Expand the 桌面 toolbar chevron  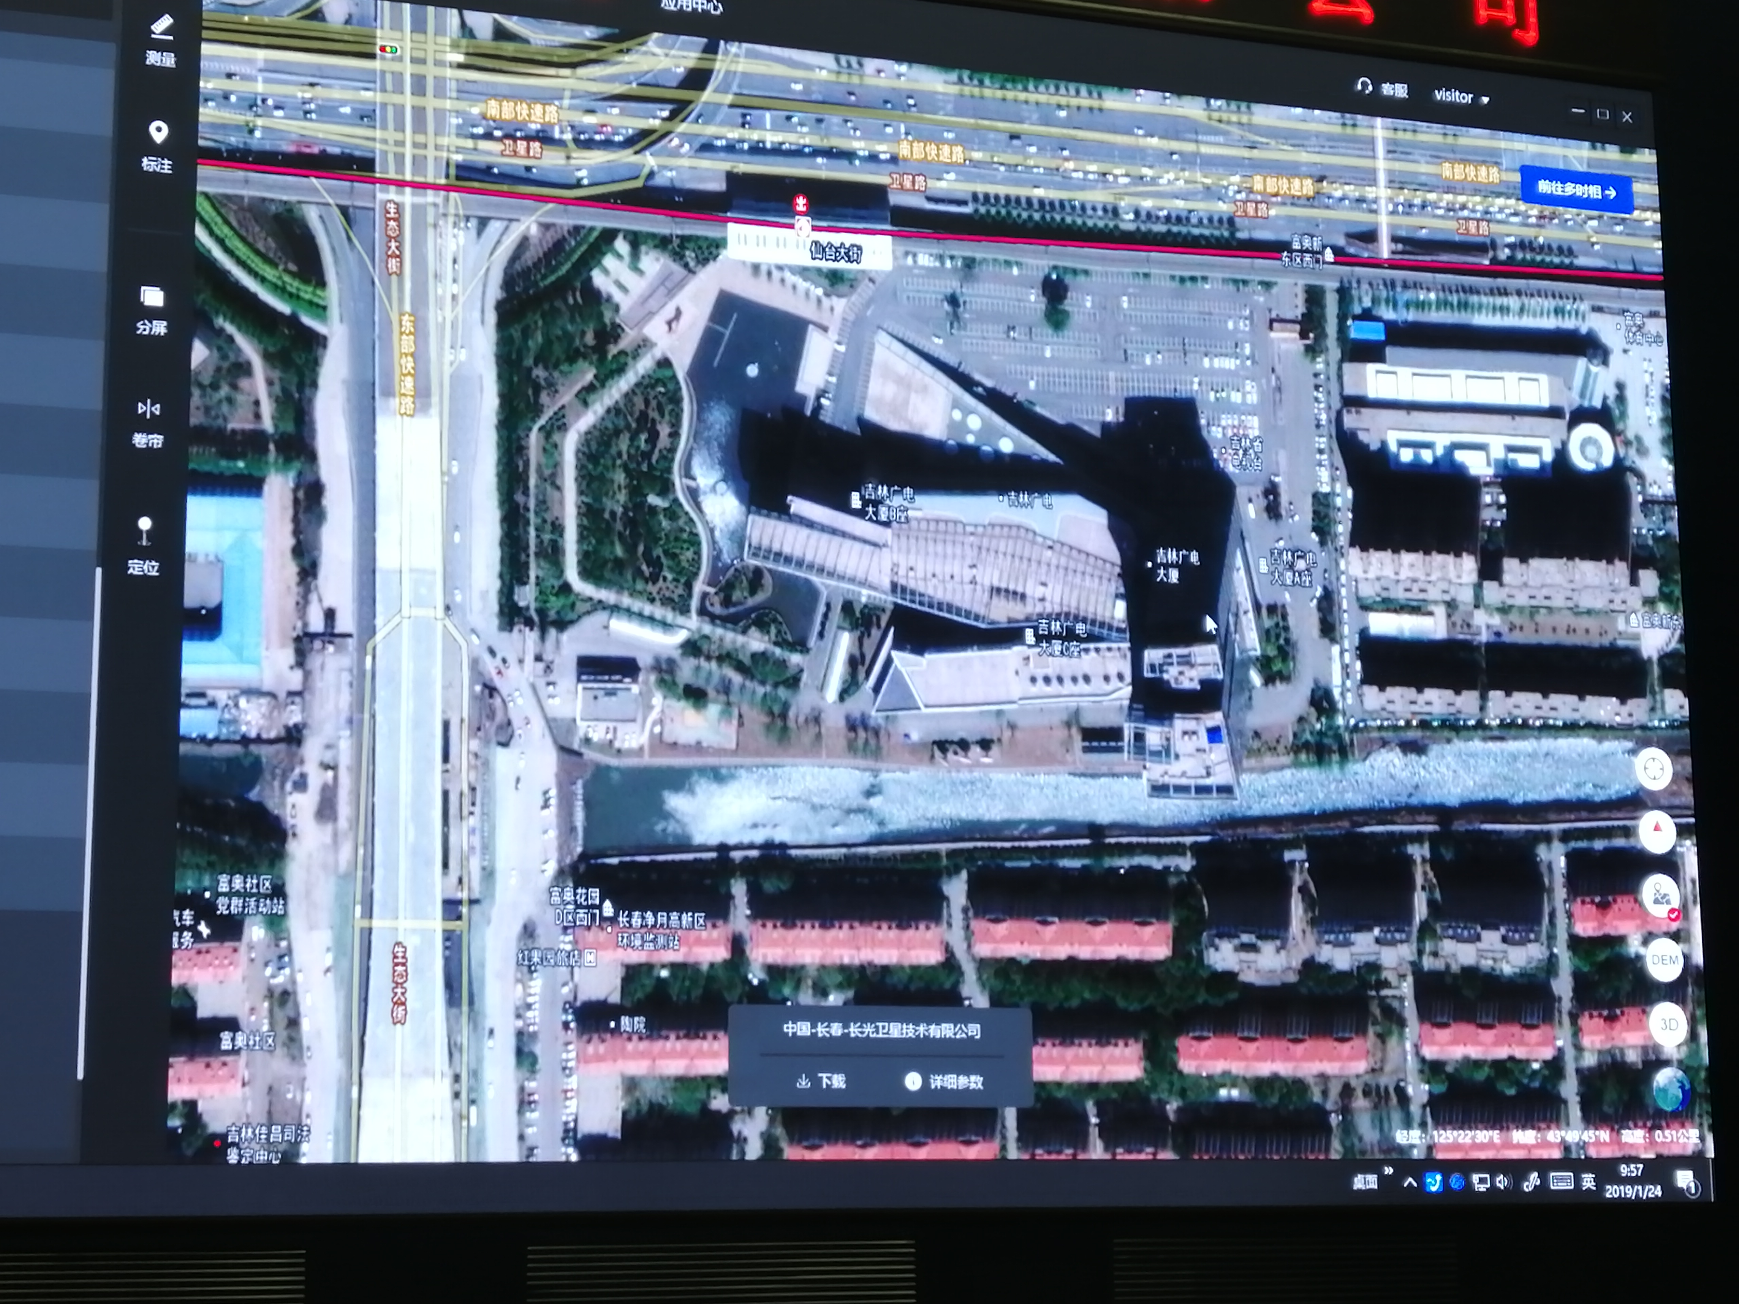tap(1388, 1172)
